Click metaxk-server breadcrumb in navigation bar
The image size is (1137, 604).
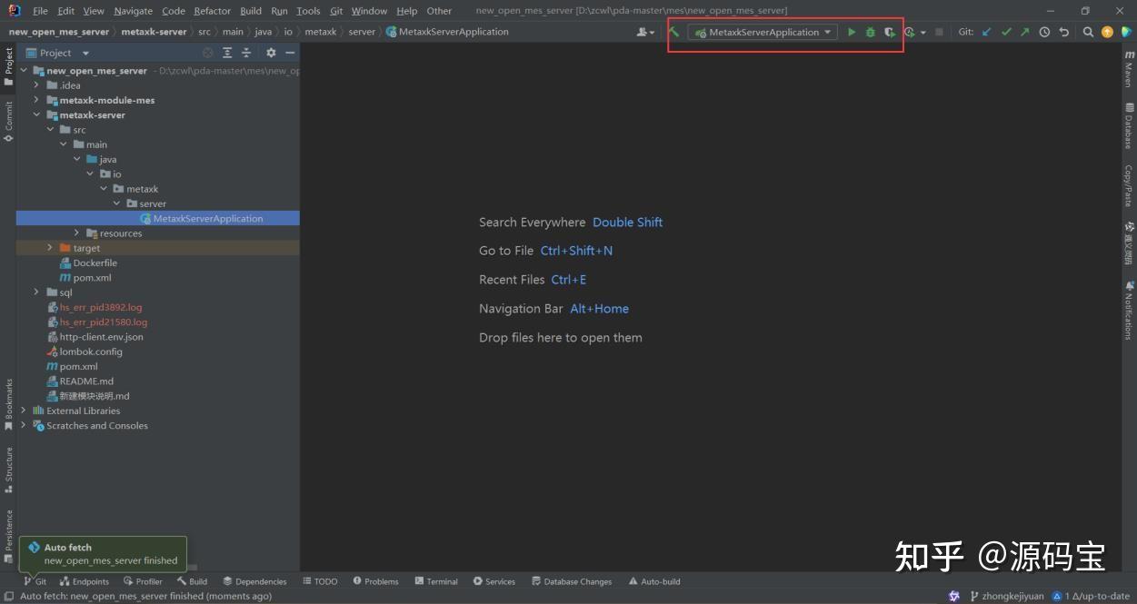tap(154, 32)
